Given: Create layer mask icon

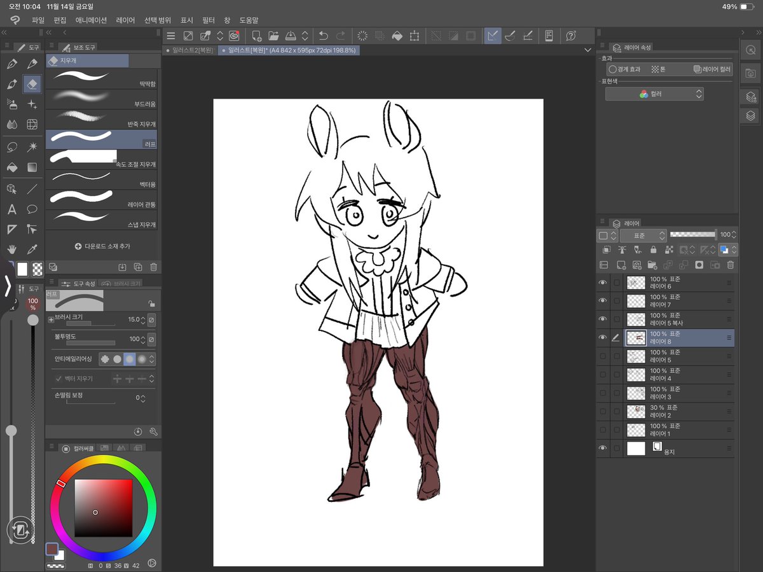Looking at the screenshot, I should point(699,265).
